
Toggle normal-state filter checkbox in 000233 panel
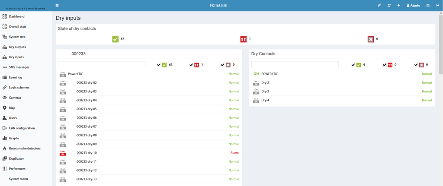click(159, 65)
